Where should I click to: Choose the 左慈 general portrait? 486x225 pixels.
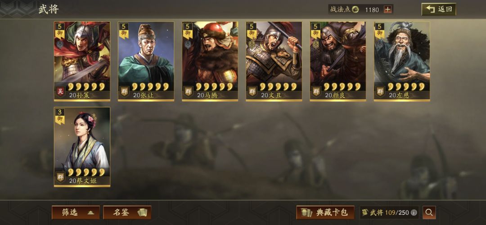[x=402, y=61]
